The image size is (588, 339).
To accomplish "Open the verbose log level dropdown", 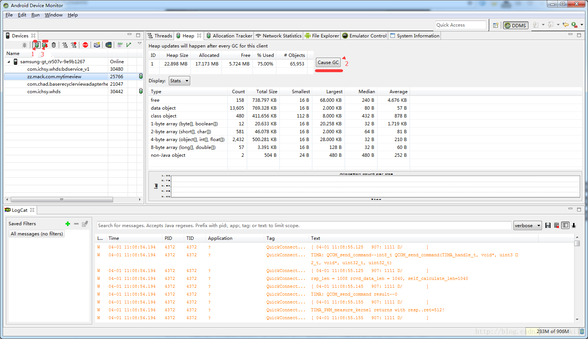I will point(527,226).
